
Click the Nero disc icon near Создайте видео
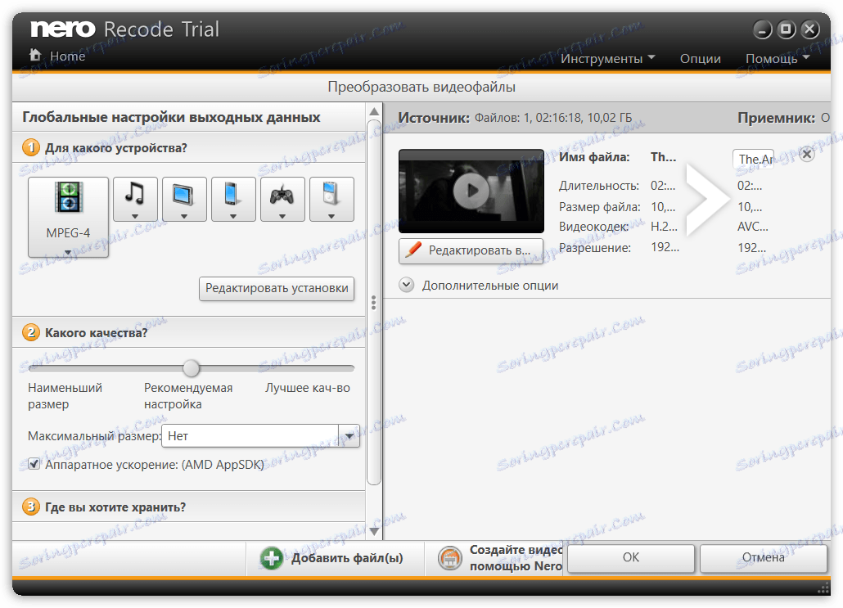[x=449, y=557]
